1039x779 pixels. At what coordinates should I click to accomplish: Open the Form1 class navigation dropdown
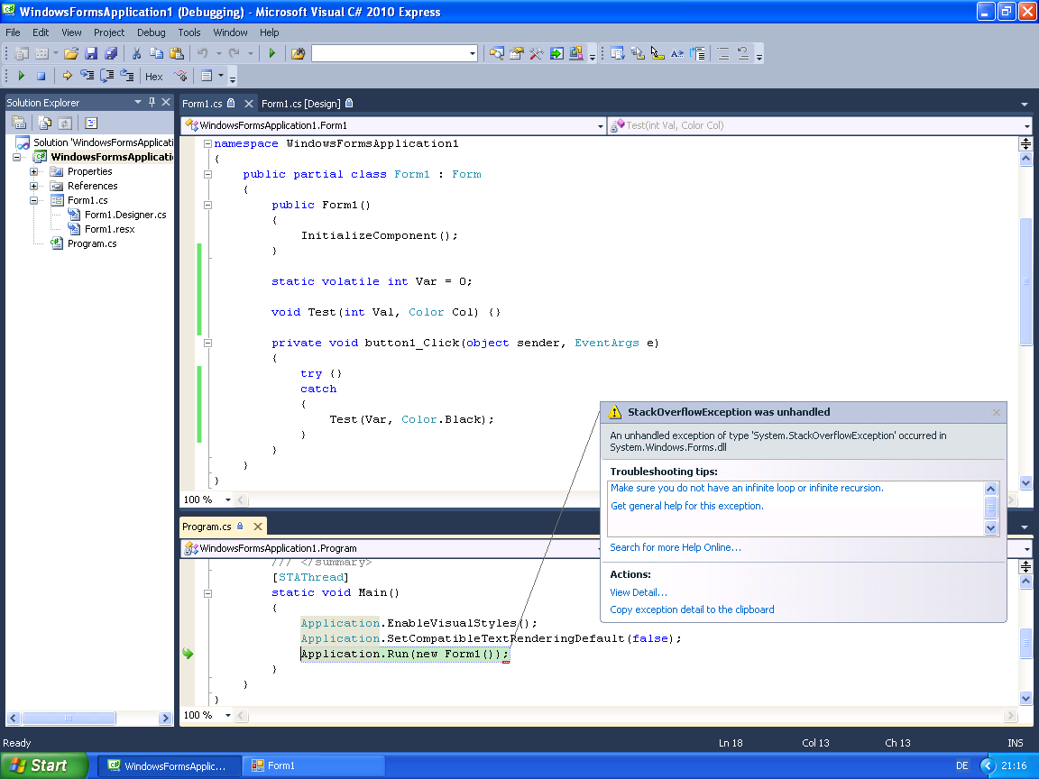[x=601, y=126]
